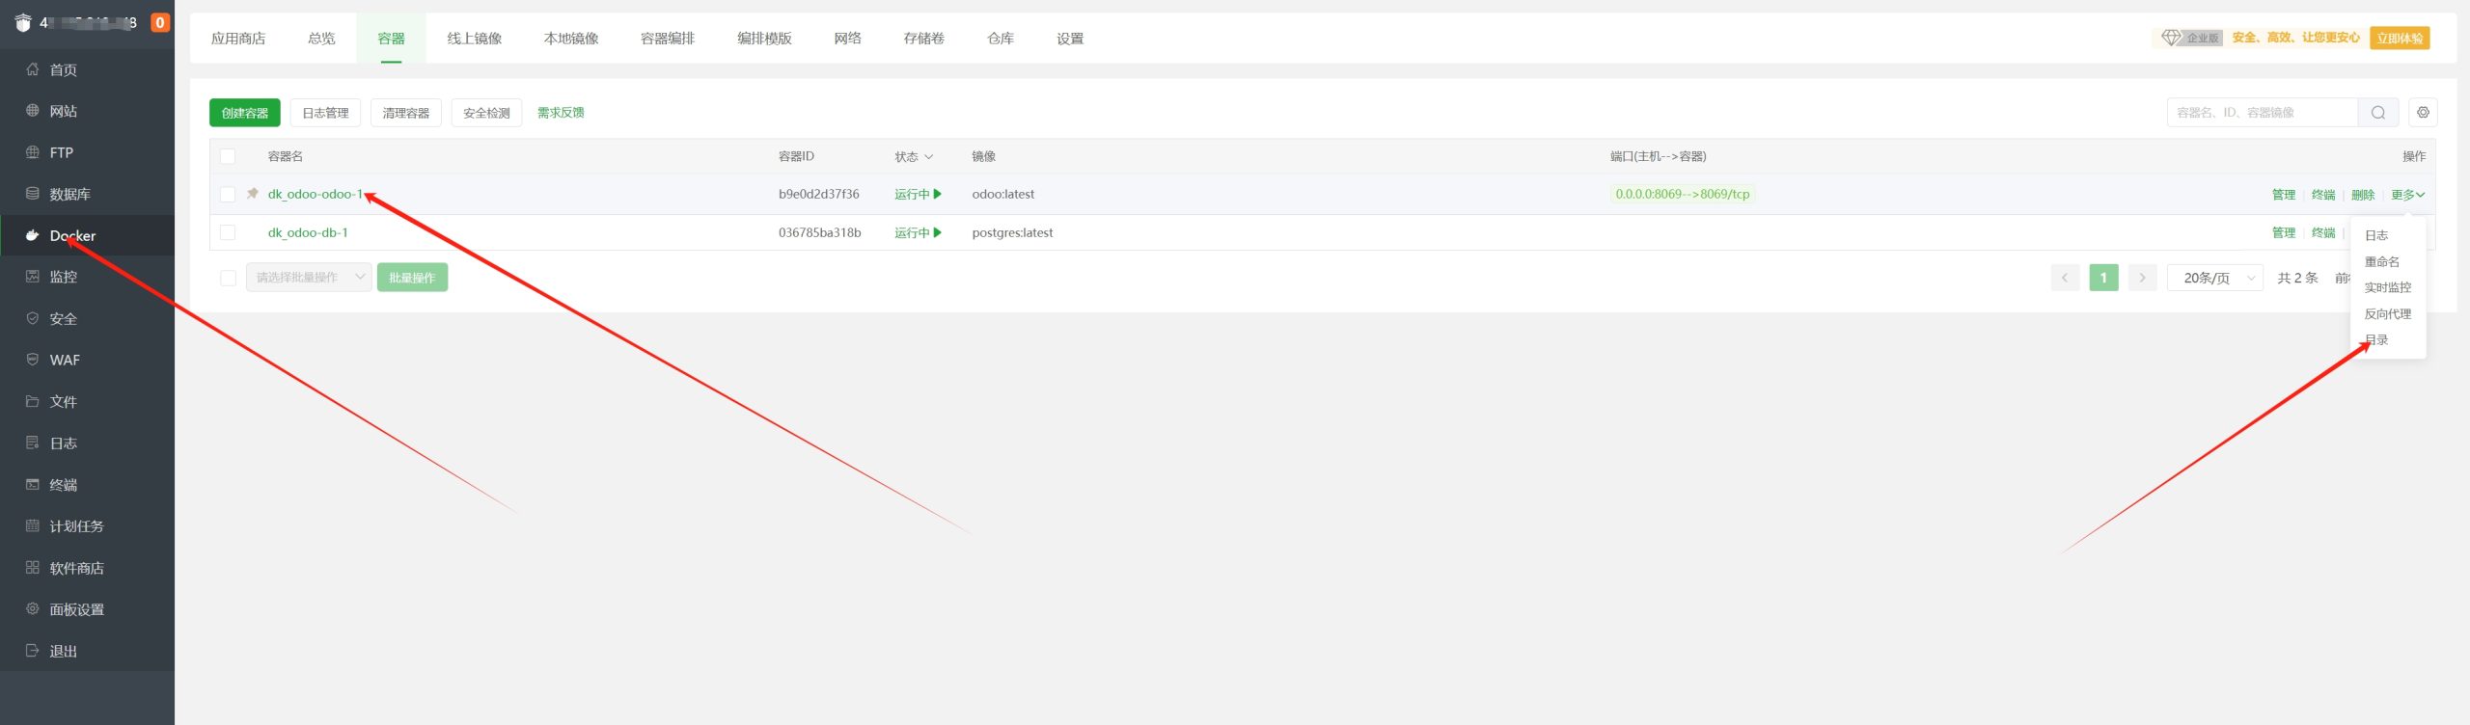Check the dk_odoo-odoo-1 row checkbox
Screen dimensions: 2470x725
[228, 195]
